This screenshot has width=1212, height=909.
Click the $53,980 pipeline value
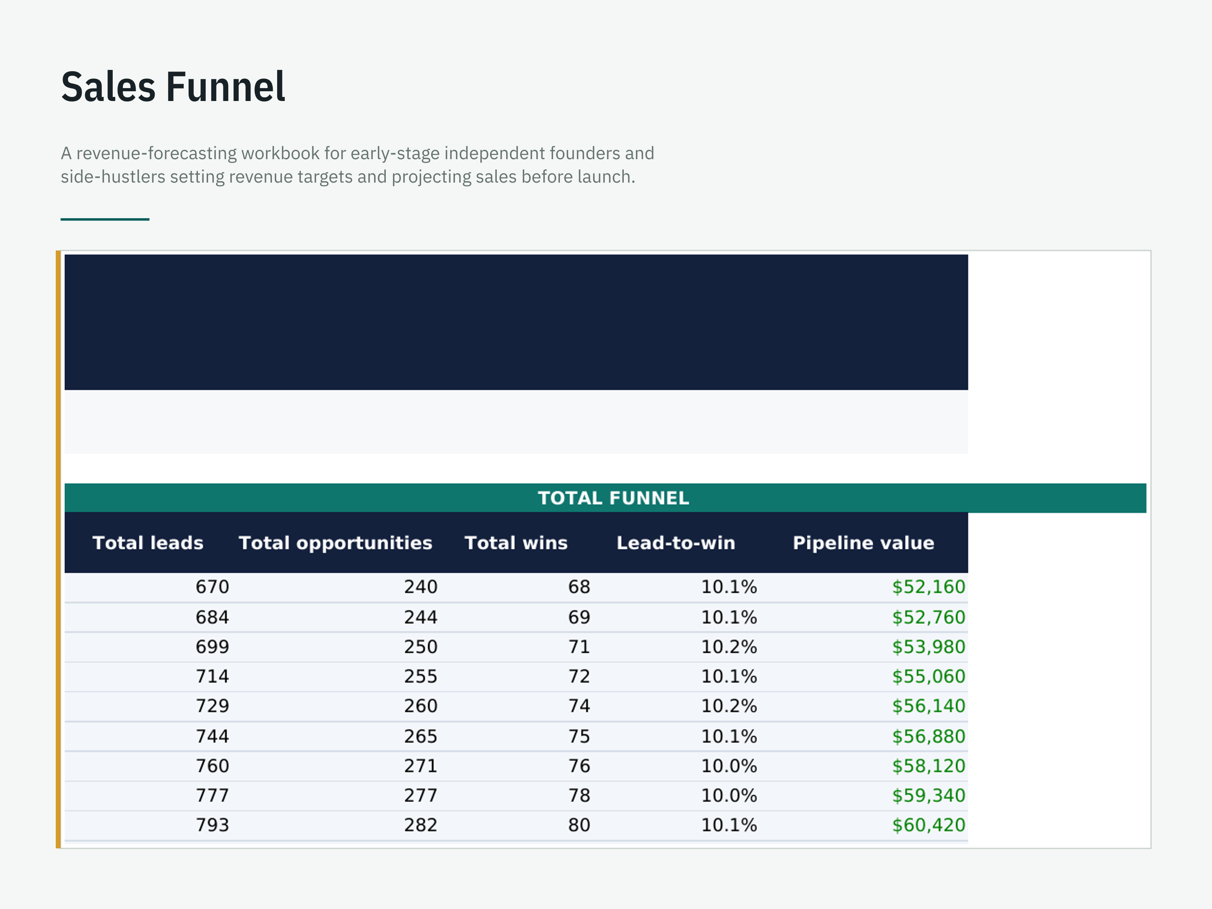coord(929,646)
